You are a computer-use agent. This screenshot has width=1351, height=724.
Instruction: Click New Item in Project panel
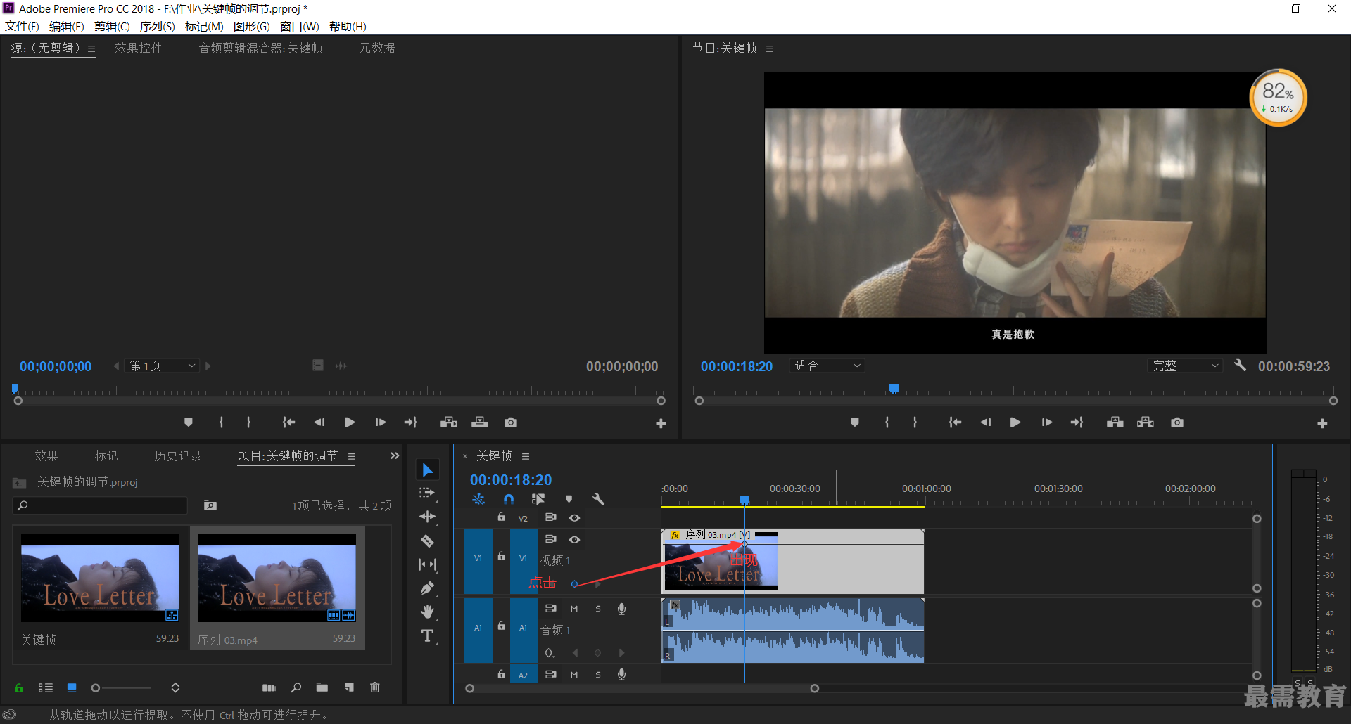coord(349,687)
